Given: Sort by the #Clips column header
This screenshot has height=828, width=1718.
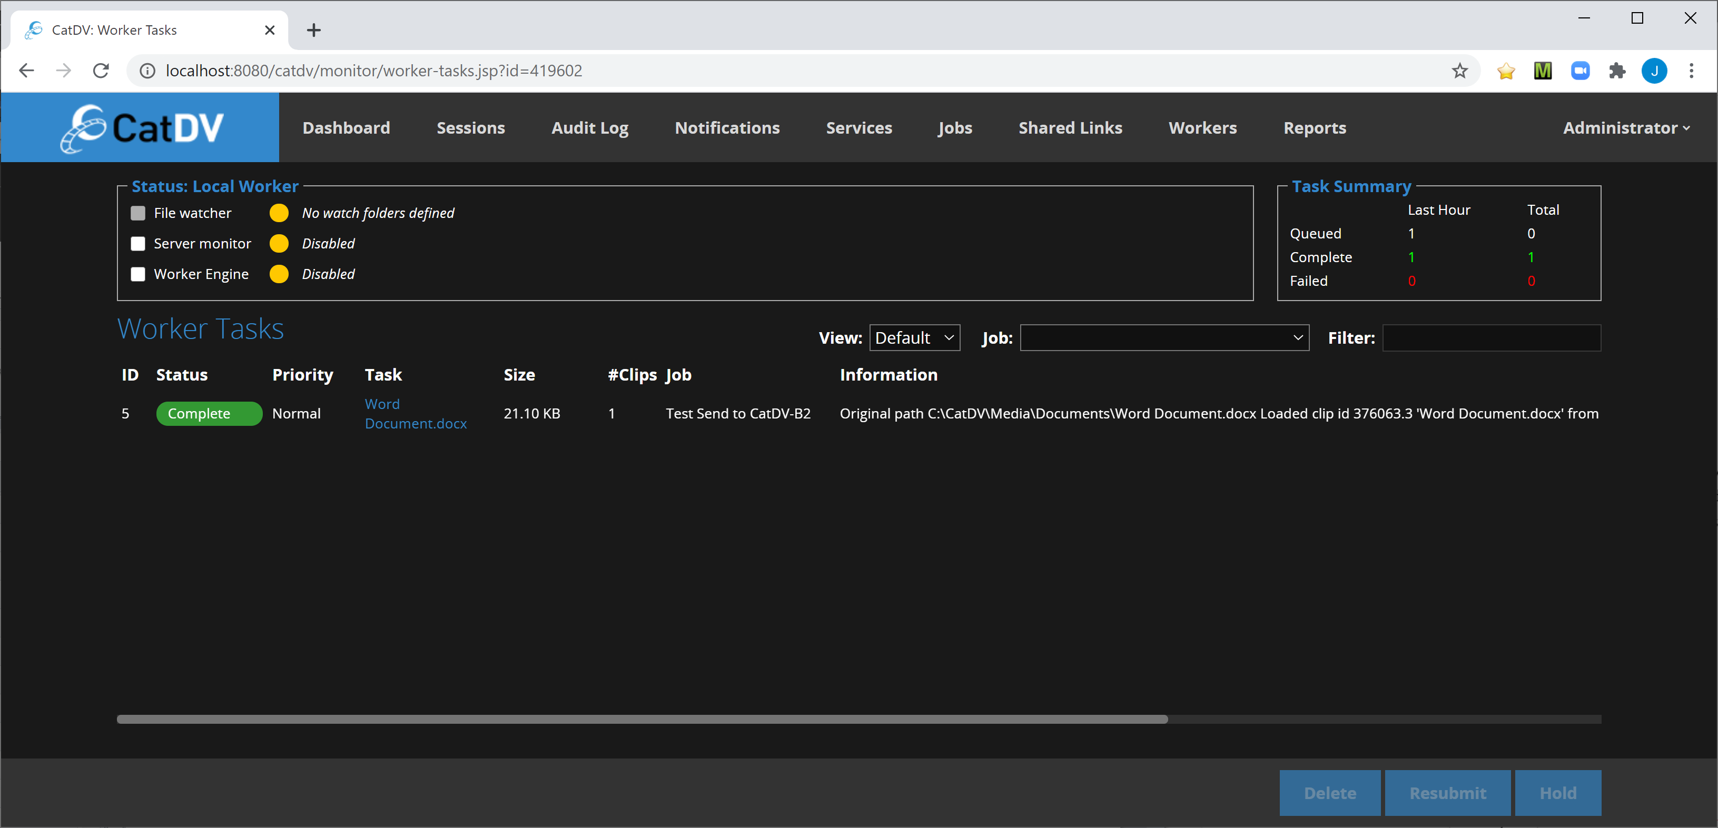Looking at the screenshot, I should click(631, 375).
